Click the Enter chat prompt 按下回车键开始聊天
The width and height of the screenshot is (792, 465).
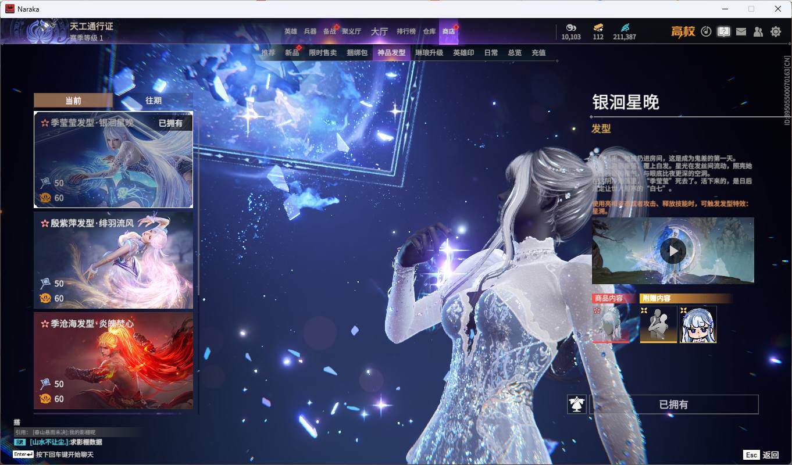pos(53,454)
